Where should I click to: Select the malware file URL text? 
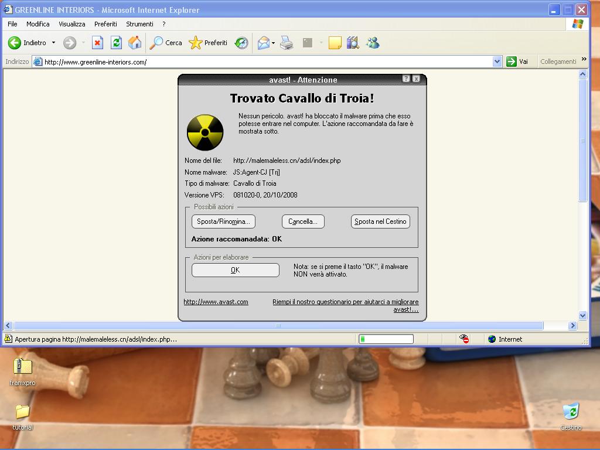pos(287,161)
